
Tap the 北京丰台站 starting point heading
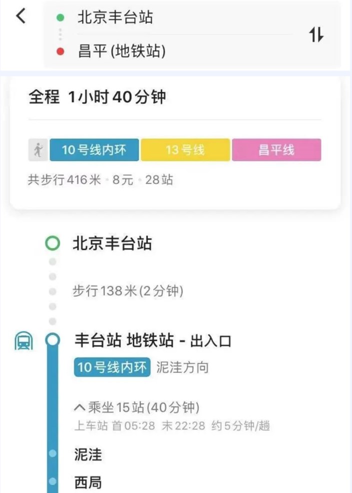click(x=112, y=244)
